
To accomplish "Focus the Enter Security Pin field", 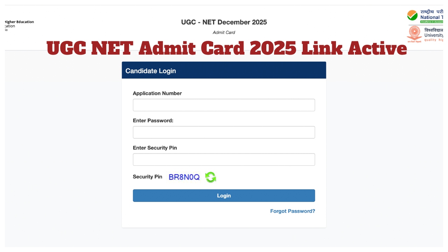I will 224,159.
